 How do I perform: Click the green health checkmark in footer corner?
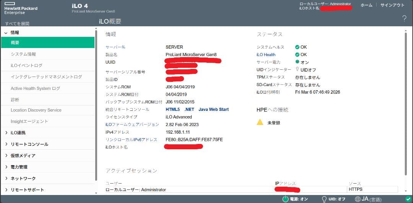point(408,199)
